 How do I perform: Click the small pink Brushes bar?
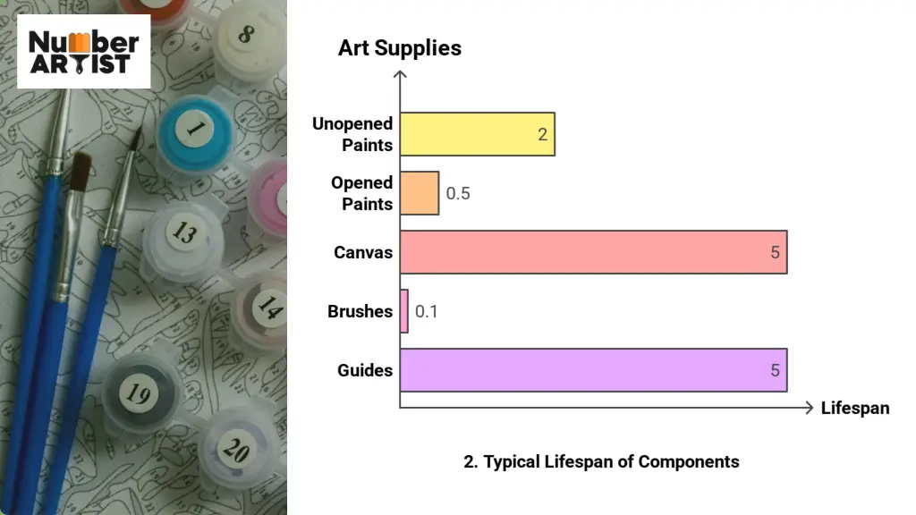[x=404, y=311]
